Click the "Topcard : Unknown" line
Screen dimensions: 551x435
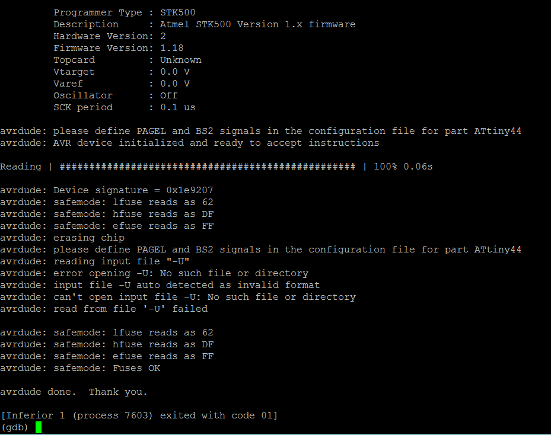(128, 60)
